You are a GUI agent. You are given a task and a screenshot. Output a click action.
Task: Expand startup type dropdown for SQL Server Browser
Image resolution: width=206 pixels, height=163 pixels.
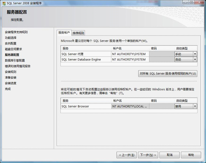point(195,106)
